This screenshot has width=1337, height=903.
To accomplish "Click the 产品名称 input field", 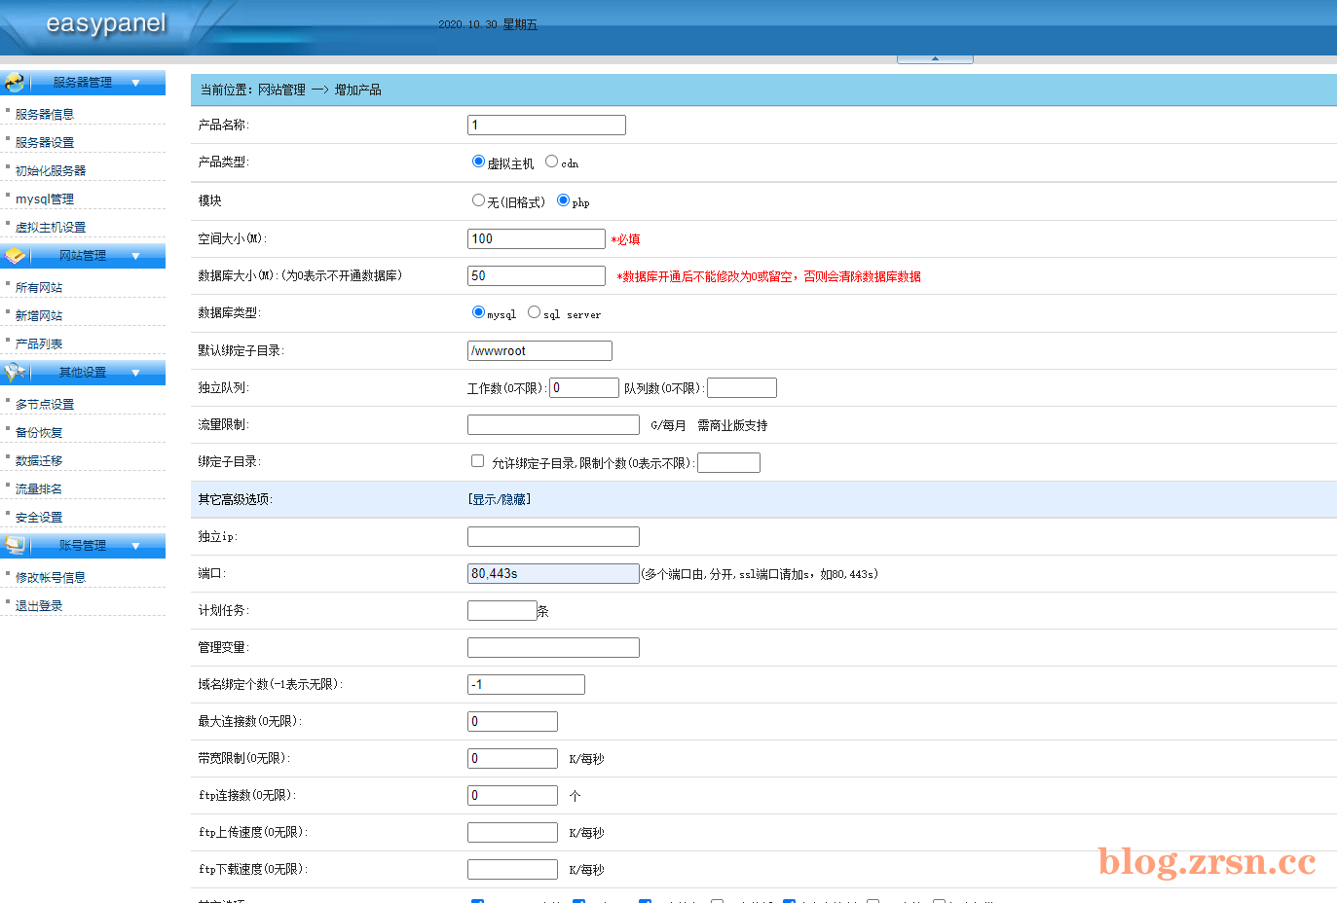I will point(546,125).
